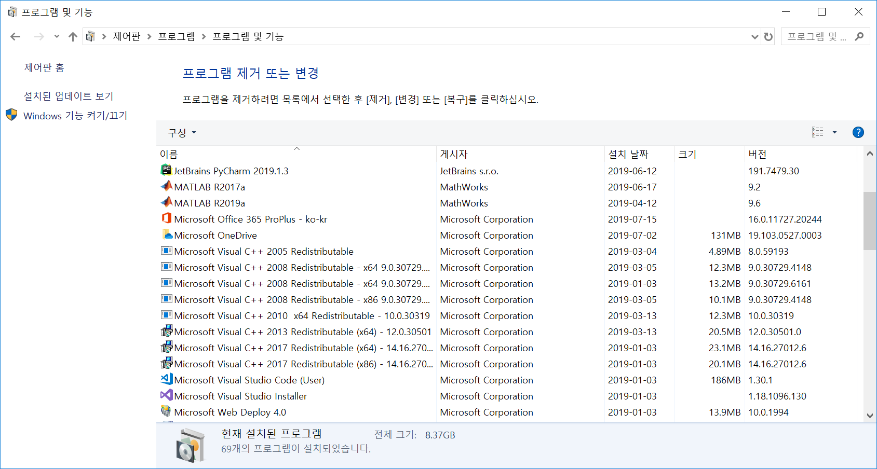Click the 프로그램 breadcrumb
This screenshot has width=877, height=469.
click(x=177, y=36)
